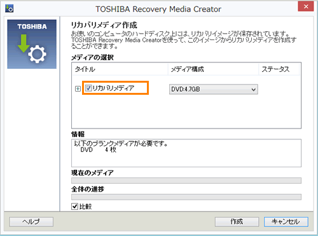Click the キャンセル button

(x=286, y=222)
